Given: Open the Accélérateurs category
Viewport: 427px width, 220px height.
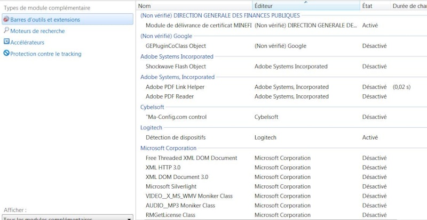Looking at the screenshot, I should pyautogui.click(x=27, y=43).
